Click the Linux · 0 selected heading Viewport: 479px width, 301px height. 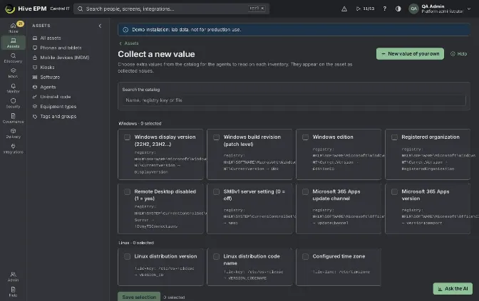coord(136,243)
